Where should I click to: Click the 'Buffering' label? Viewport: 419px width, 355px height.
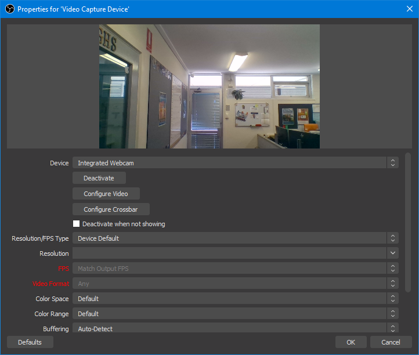tap(56, 329)
